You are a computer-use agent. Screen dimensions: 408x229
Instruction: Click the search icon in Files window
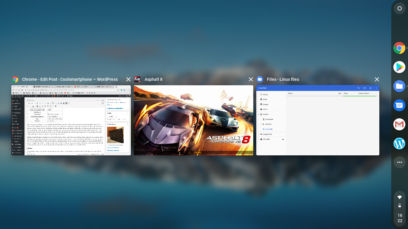point(359,88)
